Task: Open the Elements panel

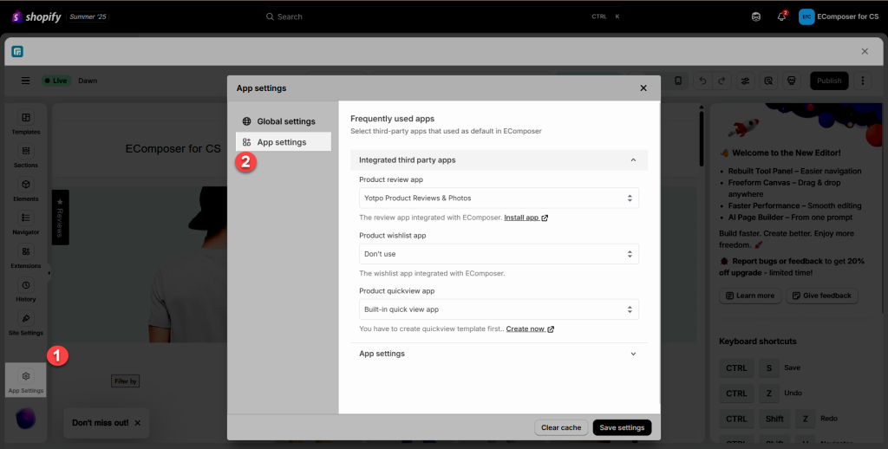Action: pyautogui.click(x=25, y=189)
